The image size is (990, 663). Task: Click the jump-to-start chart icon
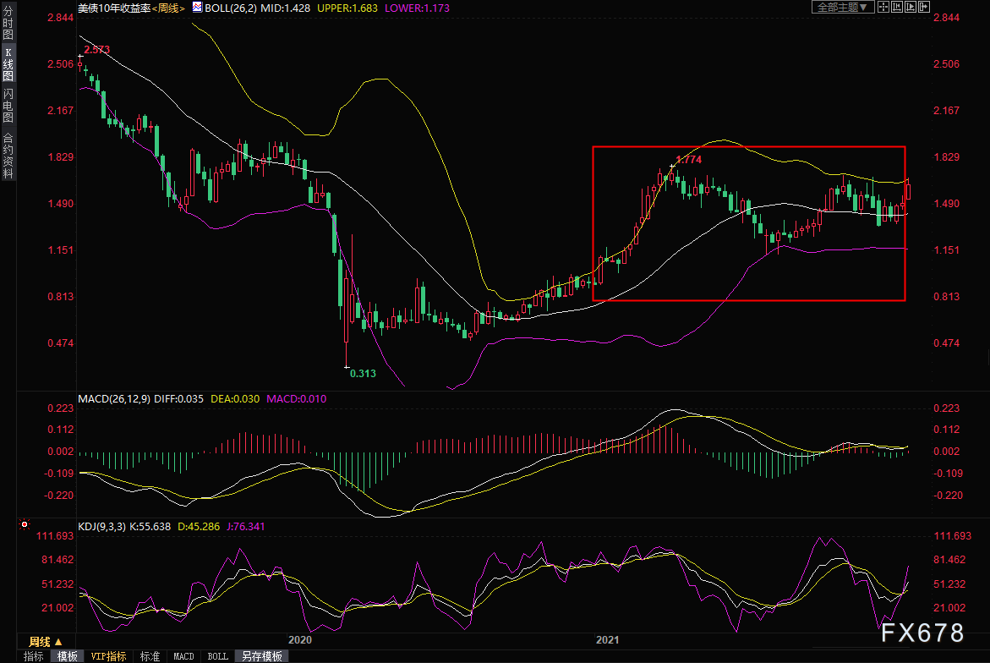897,7
